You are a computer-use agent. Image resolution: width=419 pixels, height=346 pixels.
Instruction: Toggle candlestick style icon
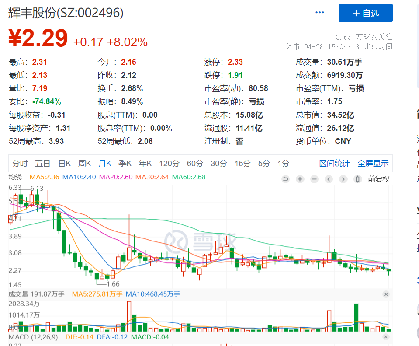(357, 179)
